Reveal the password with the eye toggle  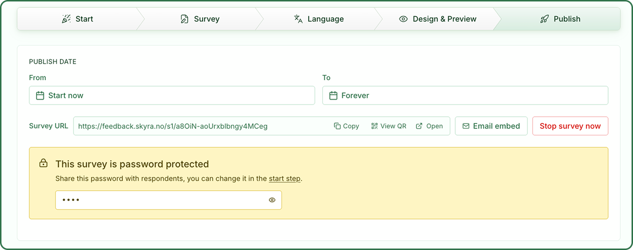[x=272, y=200]
